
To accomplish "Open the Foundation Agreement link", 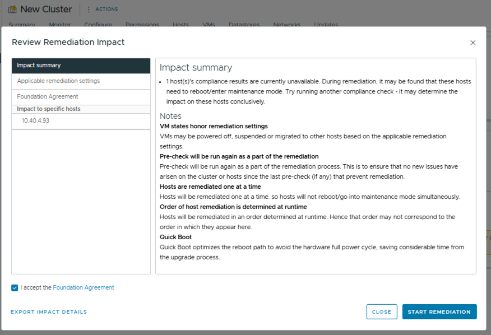I will 84,288.
